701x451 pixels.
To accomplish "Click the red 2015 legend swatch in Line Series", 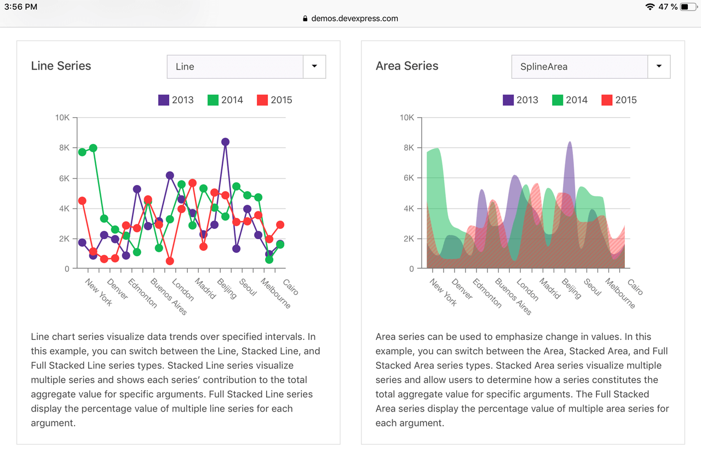I will pos(261,100).
